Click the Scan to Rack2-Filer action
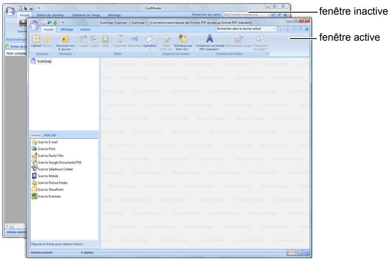Screen dimensions: 390x259 [48, 156]
